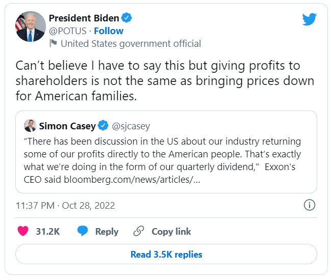331x280 pixels.
Task: Click the Simon Casey author name
Action: 67,126
